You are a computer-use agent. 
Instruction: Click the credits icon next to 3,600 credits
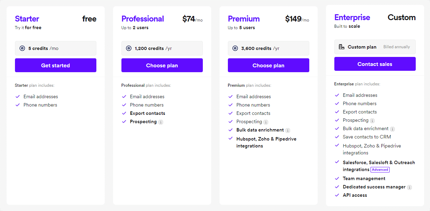[234, 48]
